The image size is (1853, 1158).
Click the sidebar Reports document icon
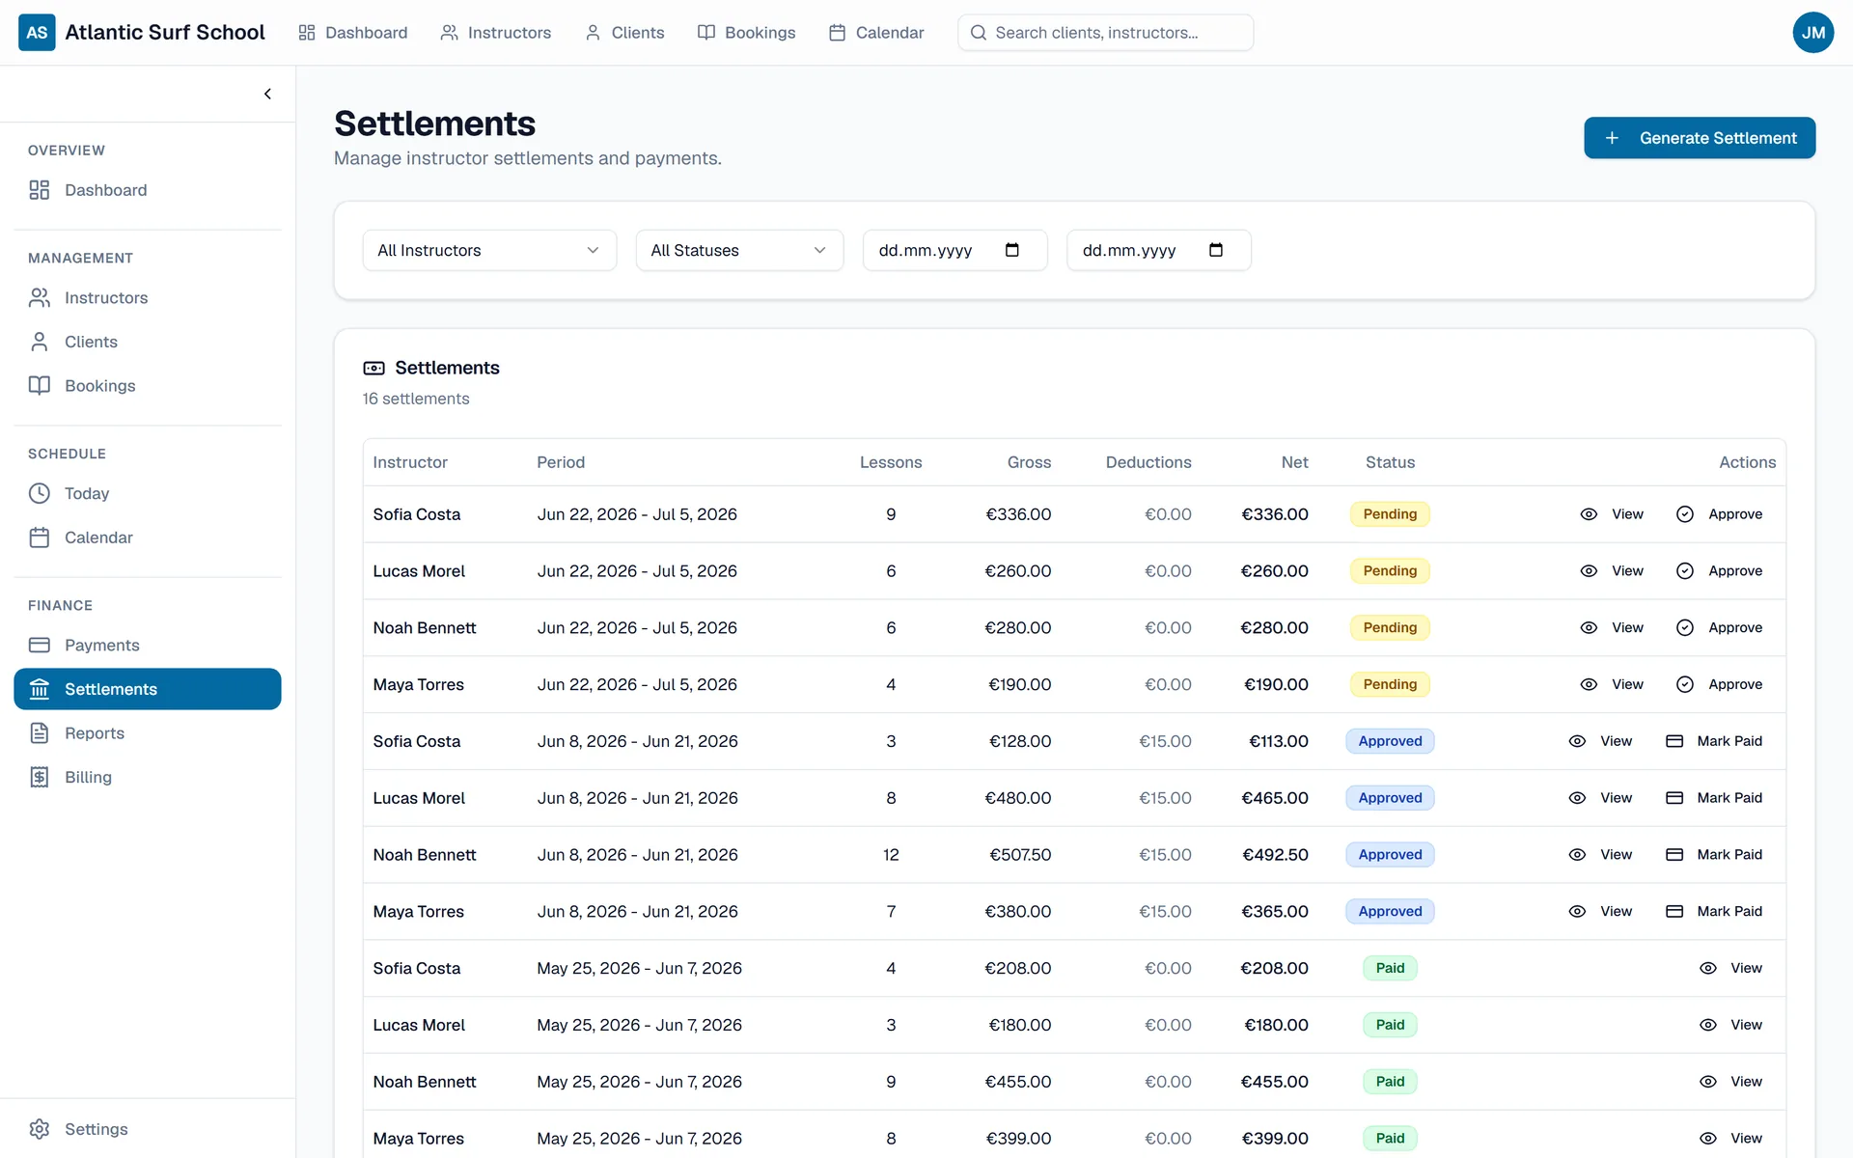pyautogui.click(x=40, y=733)
